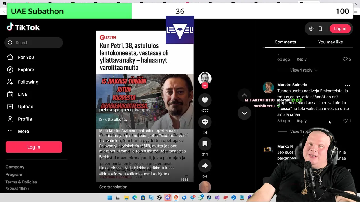Open the sound disc thumbnail
The height and width of the screenshot is (202, 360).
(x=205, y=187)
